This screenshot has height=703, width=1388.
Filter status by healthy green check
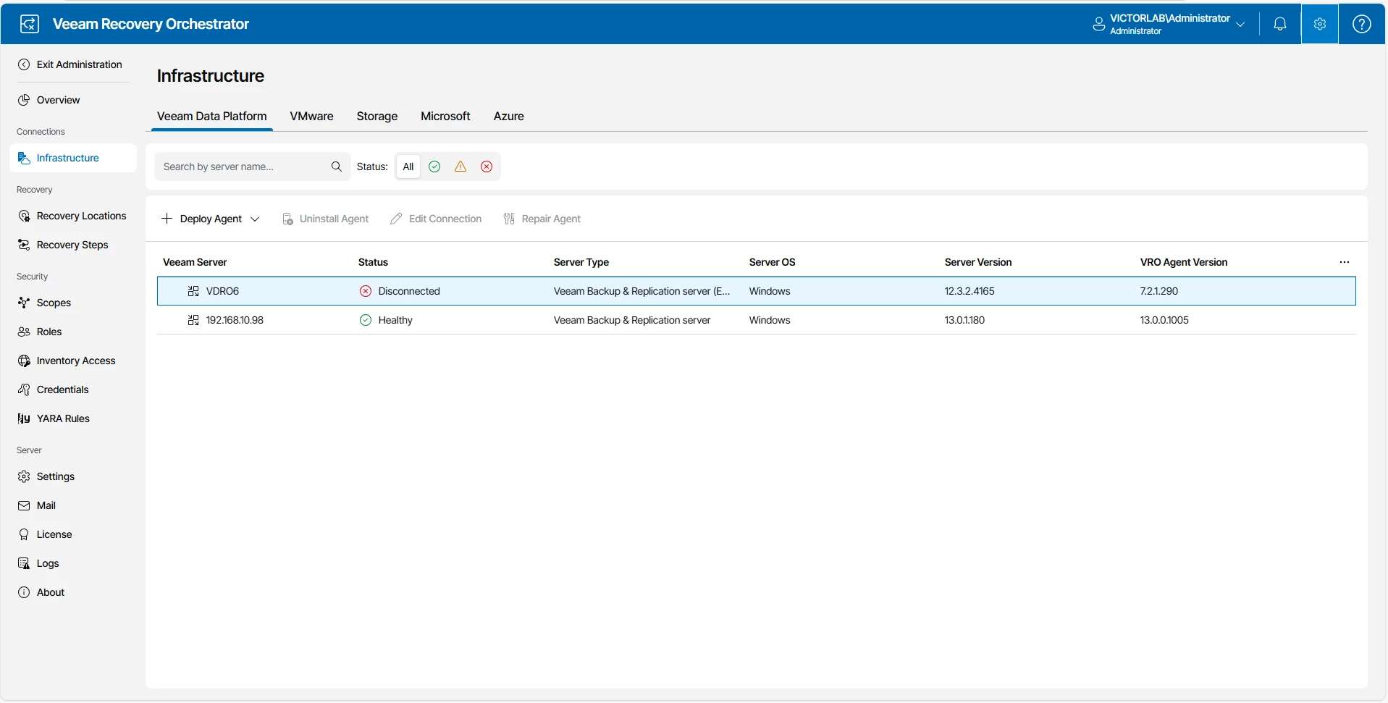434,167
